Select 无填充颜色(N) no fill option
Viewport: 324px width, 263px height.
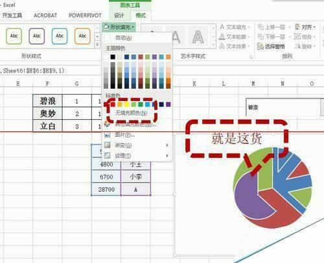point(131,113)
